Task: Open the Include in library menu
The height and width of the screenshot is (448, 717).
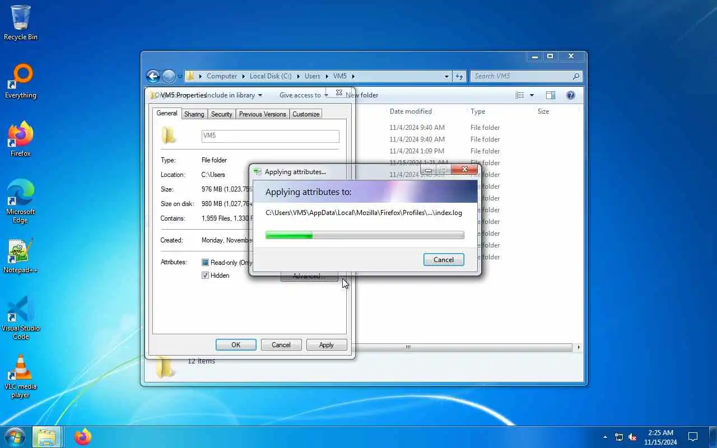Action: point(234,95)
